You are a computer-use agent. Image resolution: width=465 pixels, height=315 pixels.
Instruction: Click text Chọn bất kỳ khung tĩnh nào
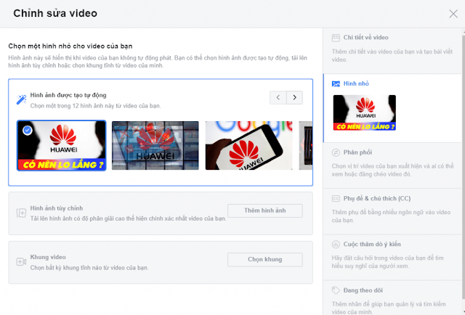coord(89,268)
